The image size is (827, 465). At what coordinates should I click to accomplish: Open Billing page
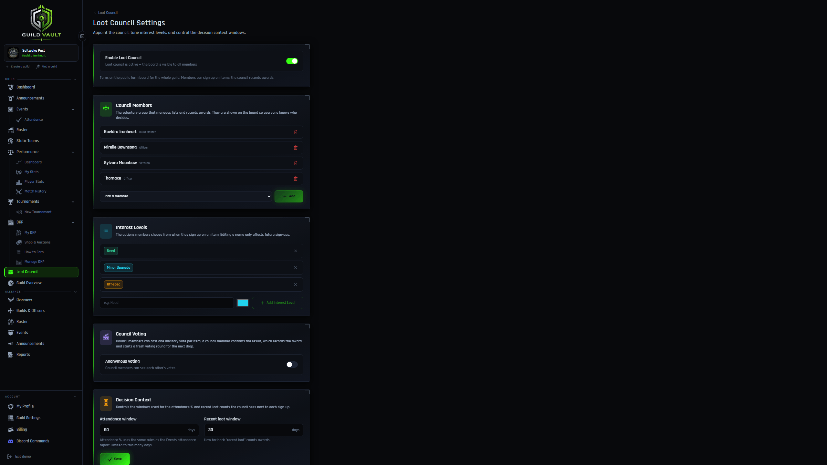click(x=41, y=429)
